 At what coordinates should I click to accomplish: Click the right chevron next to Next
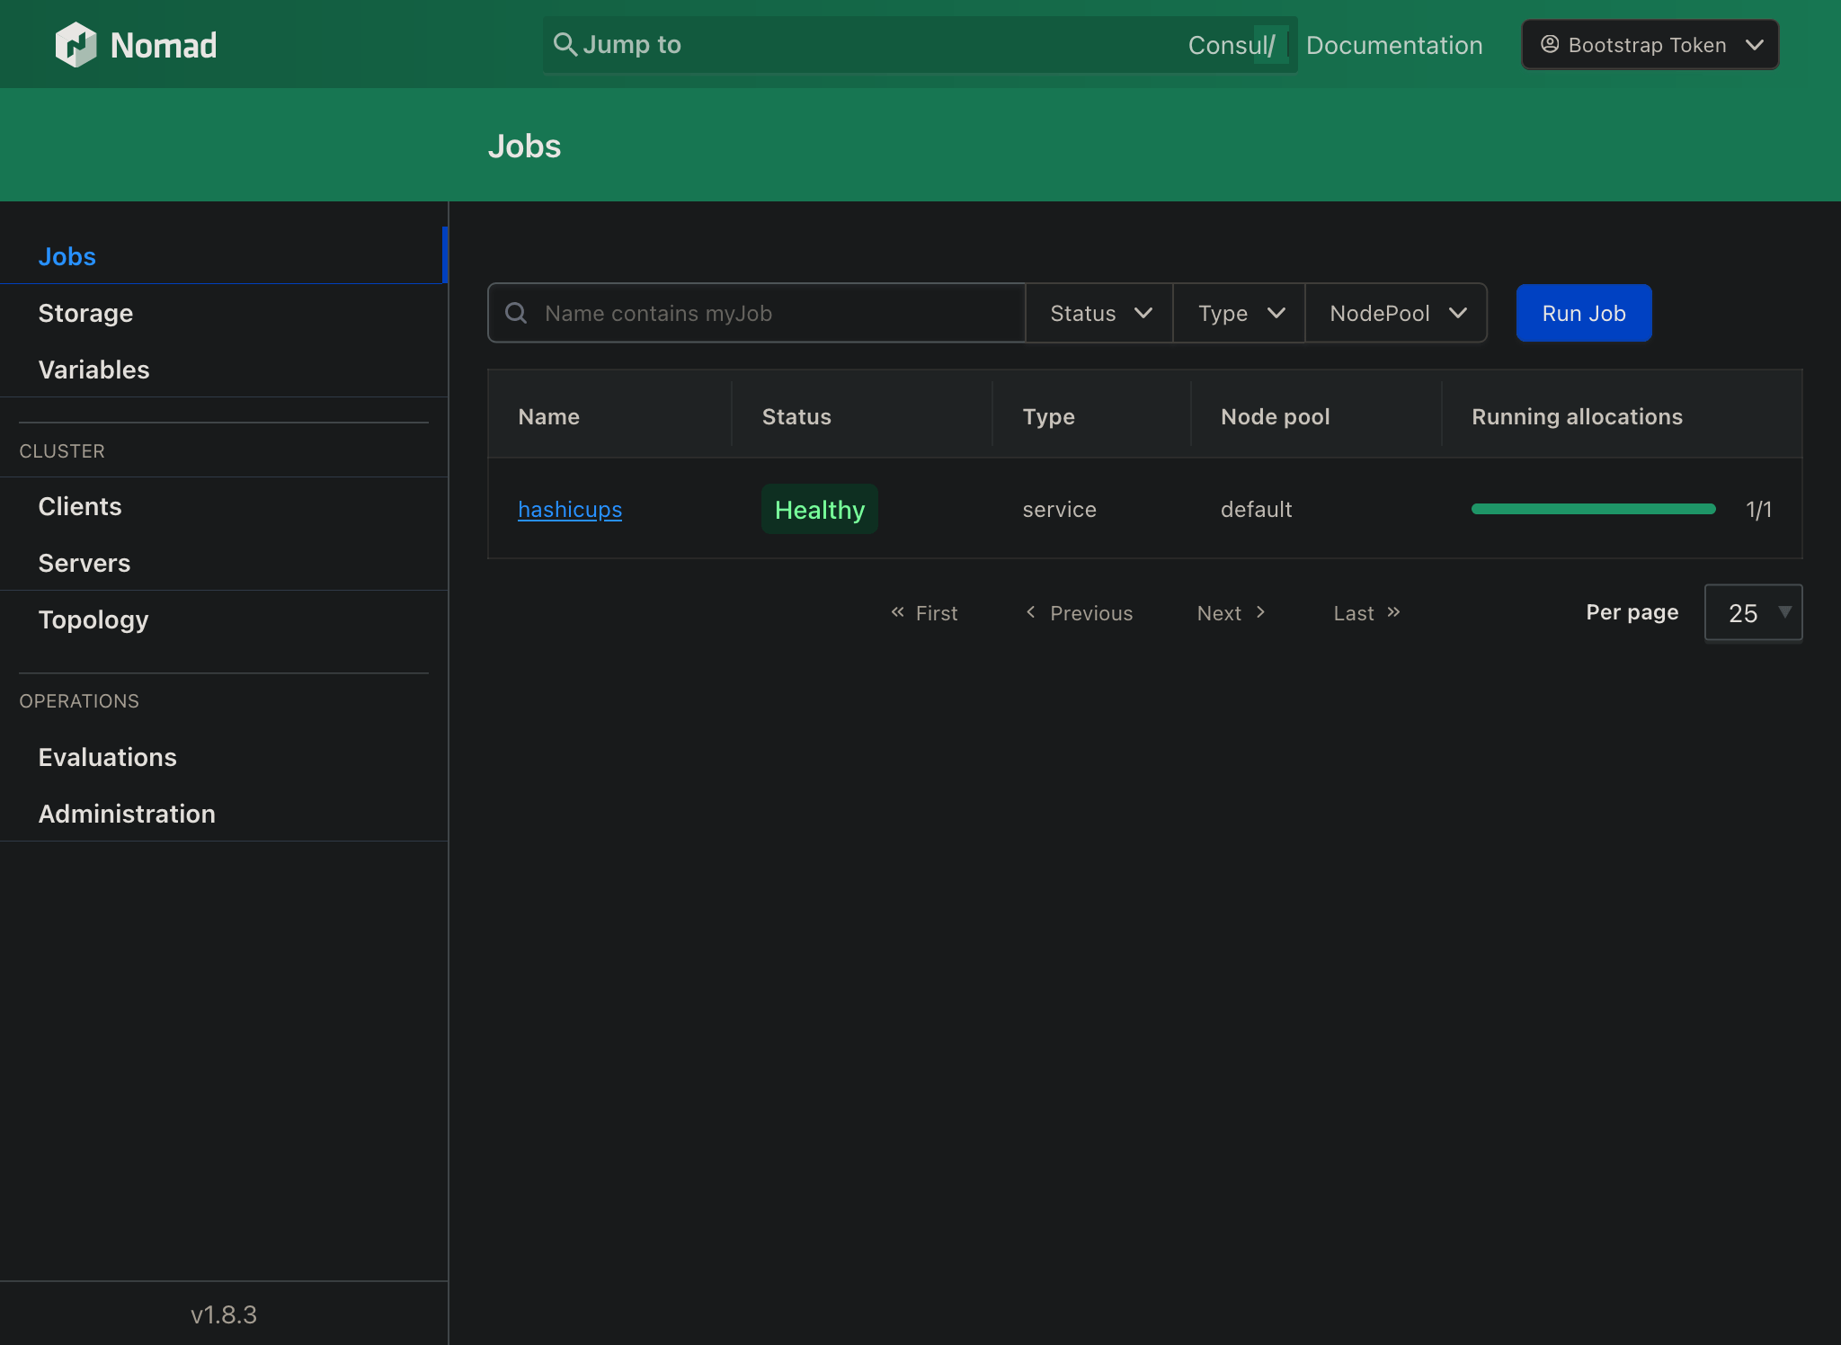[x=1261, y=612]
